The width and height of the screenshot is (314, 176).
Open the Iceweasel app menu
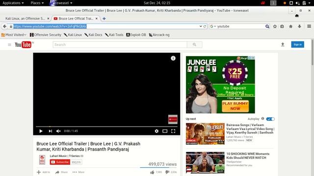click(61, 3)
